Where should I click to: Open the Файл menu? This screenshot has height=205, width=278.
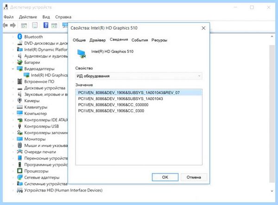(x=8, y=17)
